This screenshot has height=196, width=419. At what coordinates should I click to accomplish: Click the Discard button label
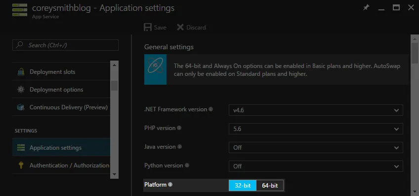[196, 28]
